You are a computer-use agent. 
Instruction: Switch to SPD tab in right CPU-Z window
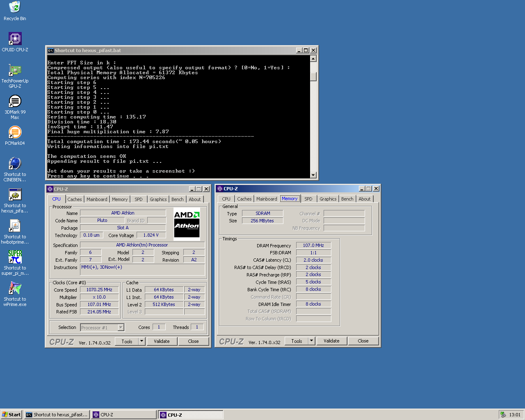[308, 199]
